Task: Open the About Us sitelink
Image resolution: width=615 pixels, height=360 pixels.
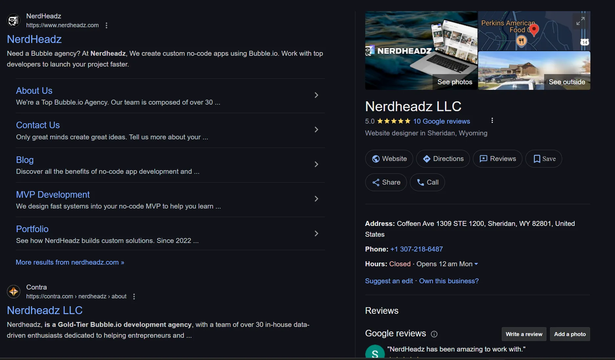Action: point(34,90)
